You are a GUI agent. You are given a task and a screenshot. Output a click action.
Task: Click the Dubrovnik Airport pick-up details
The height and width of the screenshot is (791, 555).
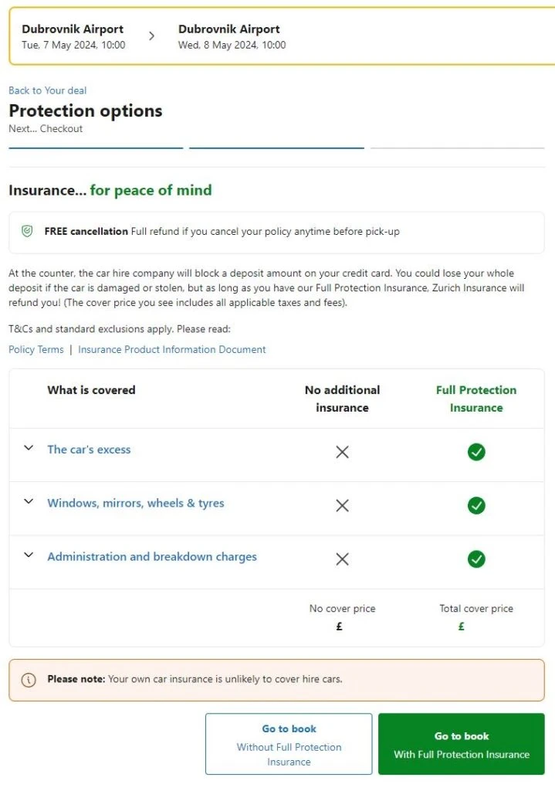[x=73, y=36]
